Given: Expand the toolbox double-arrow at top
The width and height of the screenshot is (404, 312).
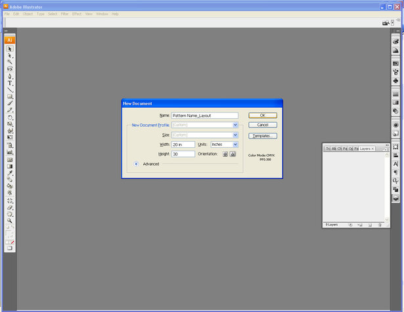Looking at the screenshot, I should (6, 31).
